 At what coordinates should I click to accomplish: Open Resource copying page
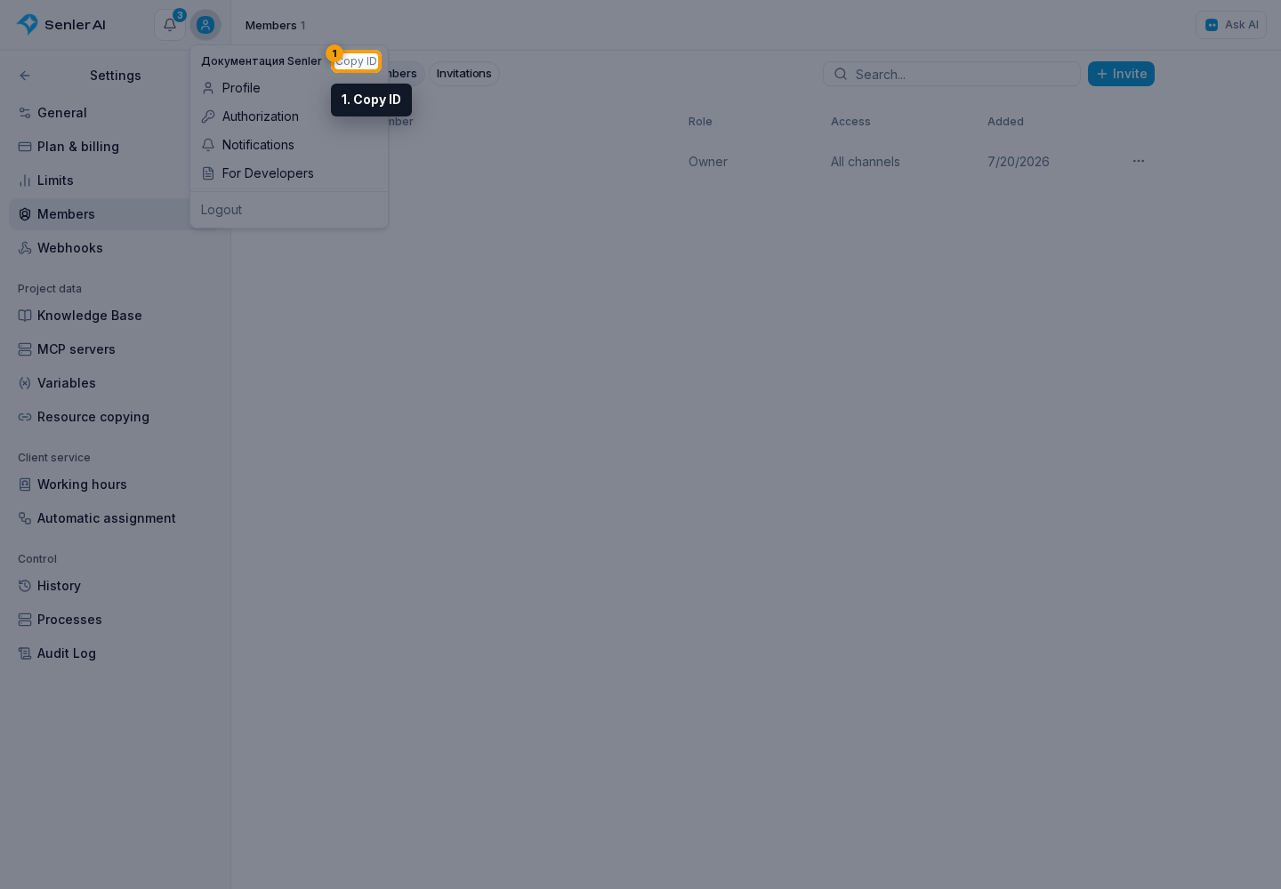114,417
